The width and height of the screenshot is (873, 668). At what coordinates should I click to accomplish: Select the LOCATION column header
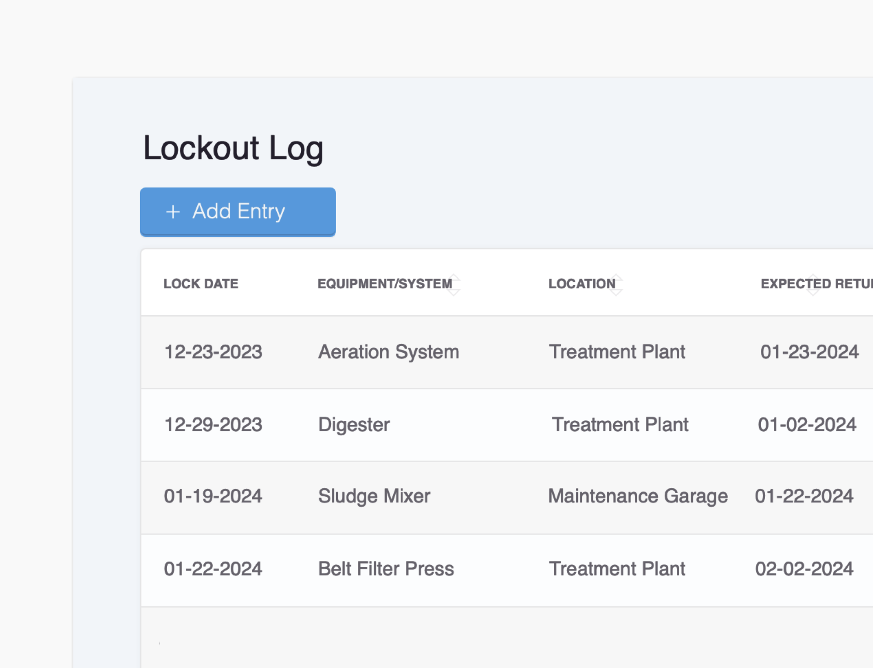pos(582,283)
